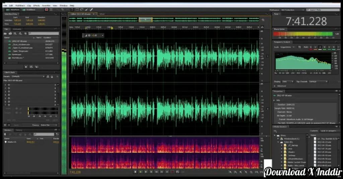Open the Workspace dropdown

(x=293, y=10)
